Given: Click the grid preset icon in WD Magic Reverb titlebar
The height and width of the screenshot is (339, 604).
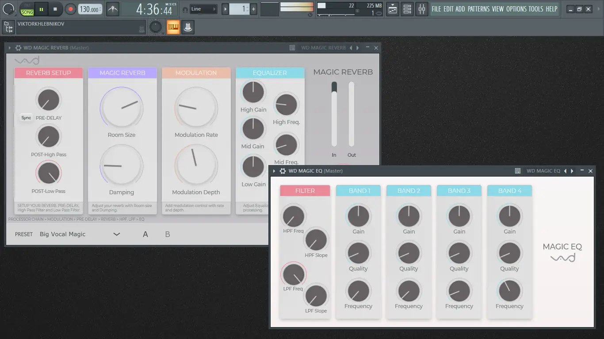Looking at the screenshot, I should pos(292,48).
